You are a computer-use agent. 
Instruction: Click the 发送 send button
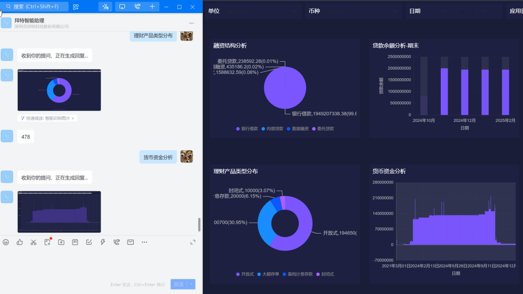coord(178,284)
